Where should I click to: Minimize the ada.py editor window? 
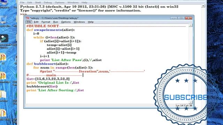(174, 18)
